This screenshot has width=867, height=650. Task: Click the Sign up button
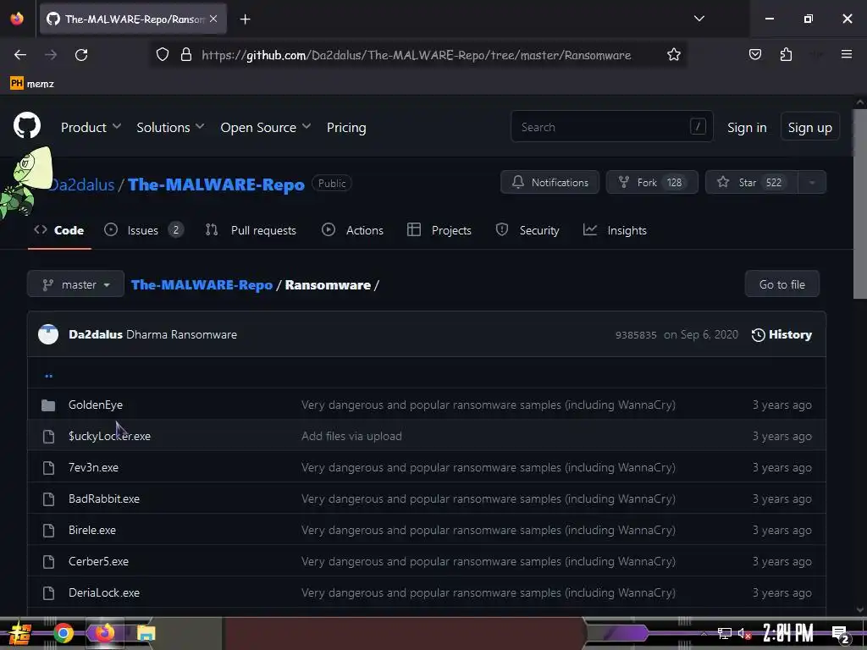pos(809,128)
